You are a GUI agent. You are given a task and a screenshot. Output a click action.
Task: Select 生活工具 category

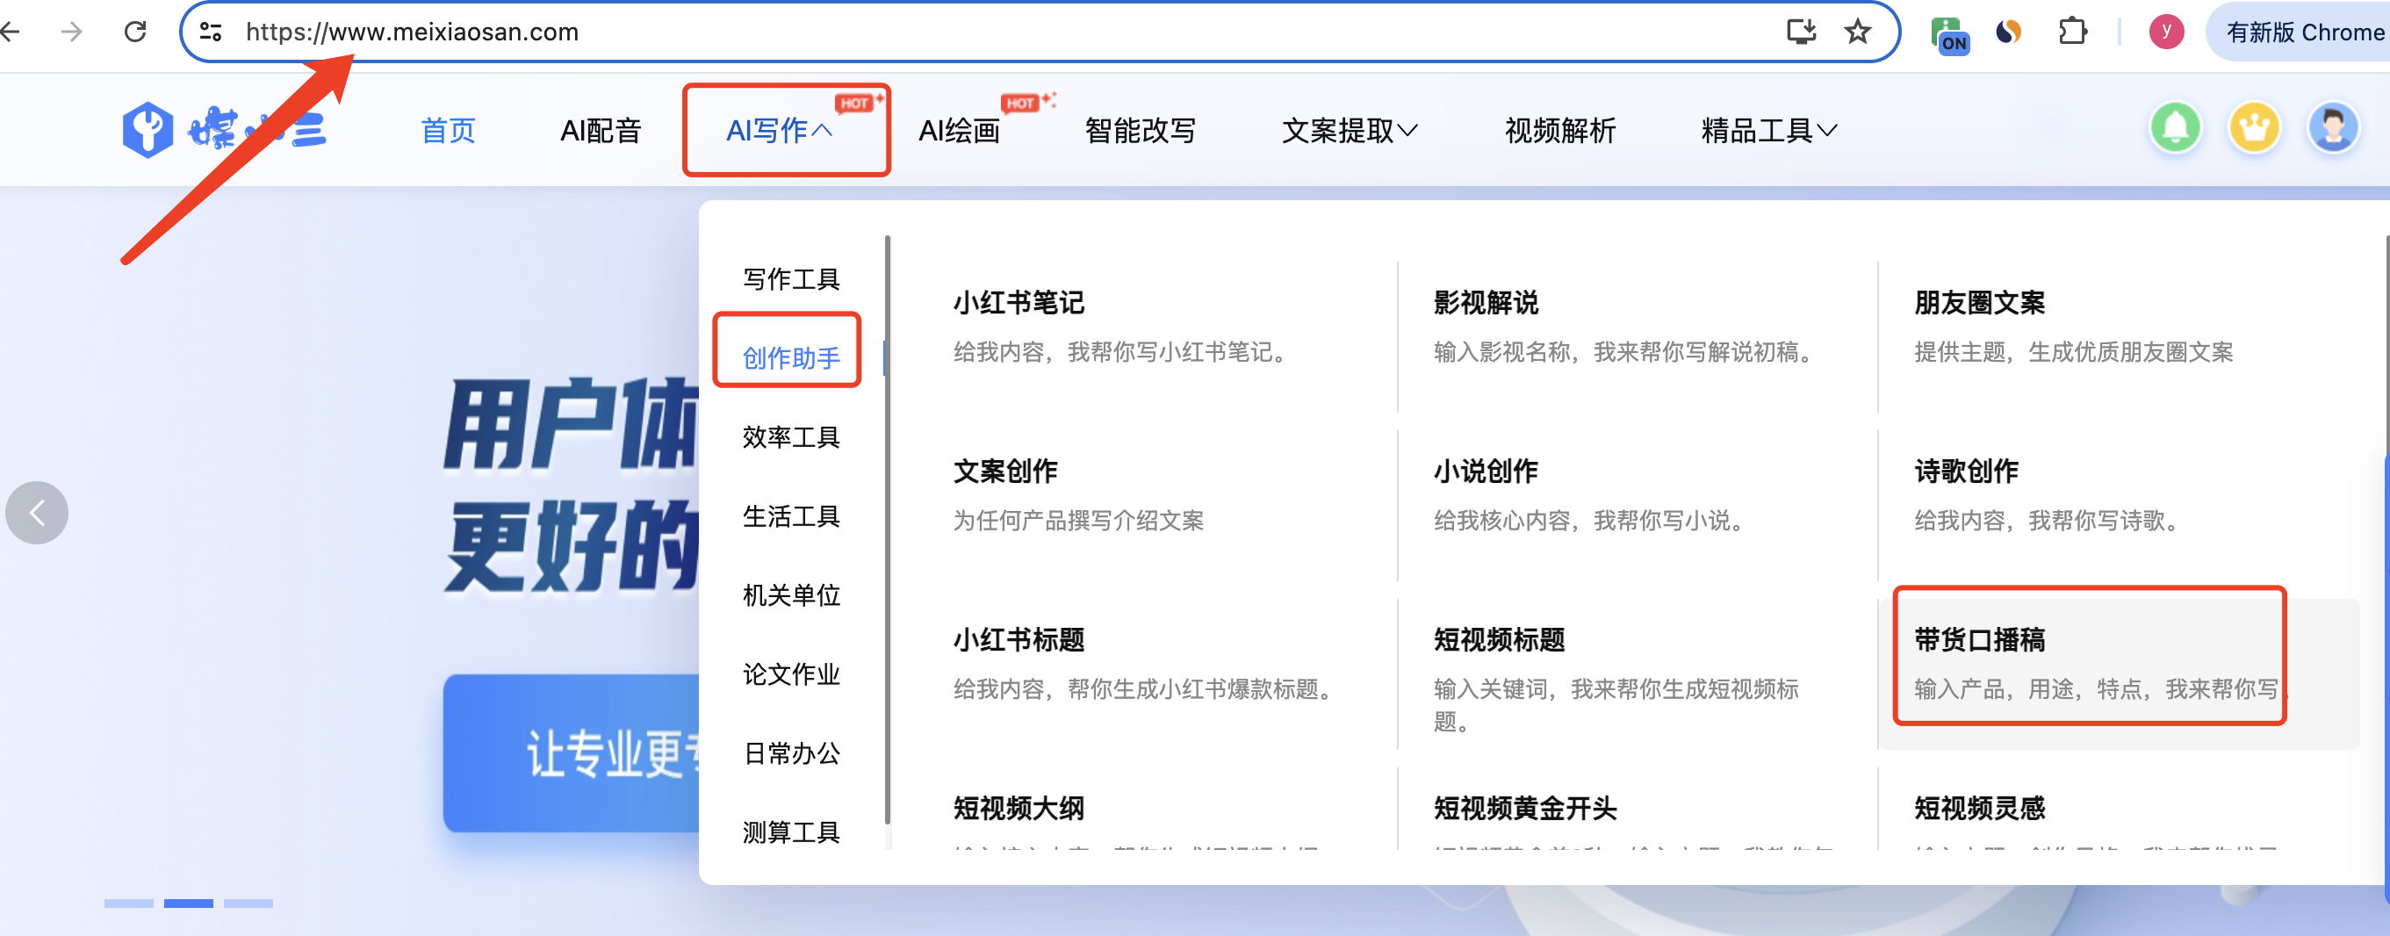click(x=791, y=515)
